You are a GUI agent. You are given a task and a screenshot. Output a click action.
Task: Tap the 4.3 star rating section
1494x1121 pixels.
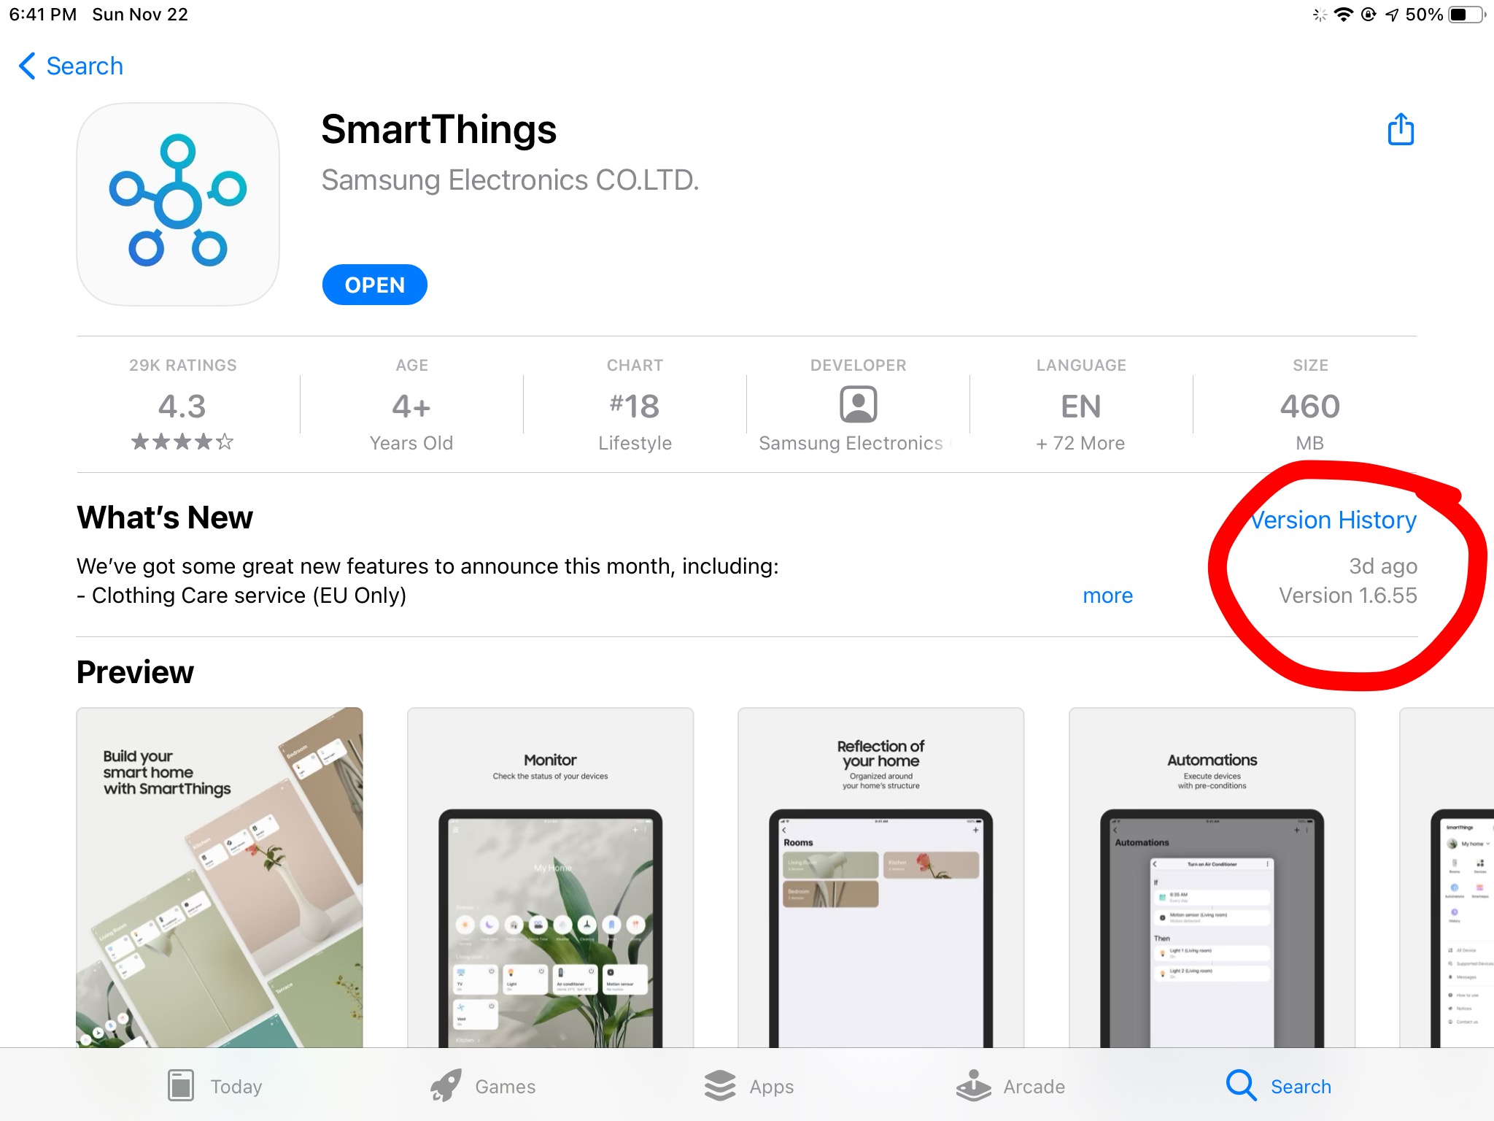(182, 405)
